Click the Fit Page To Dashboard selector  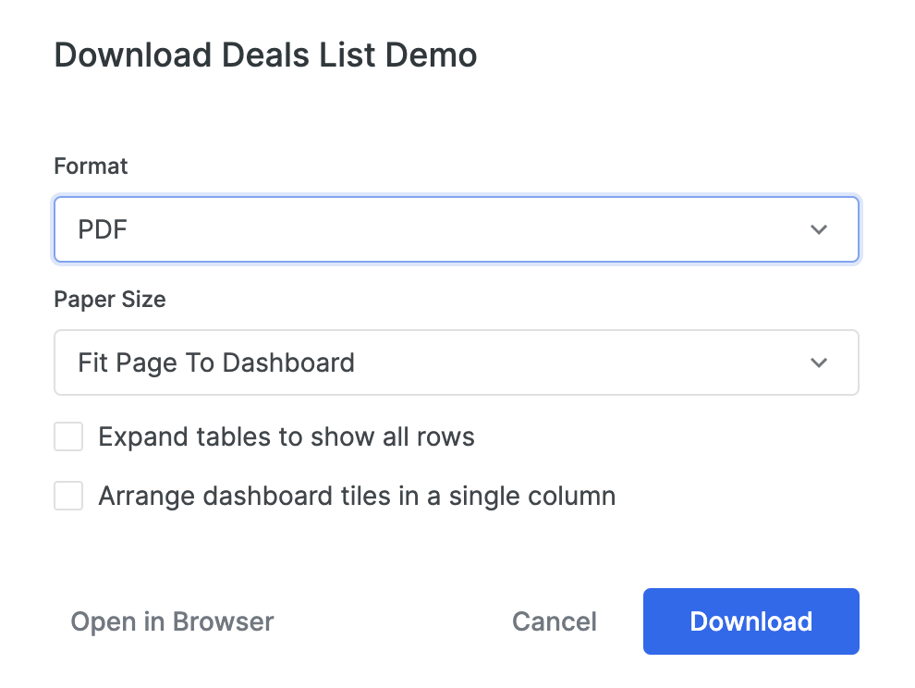point(457,362)
